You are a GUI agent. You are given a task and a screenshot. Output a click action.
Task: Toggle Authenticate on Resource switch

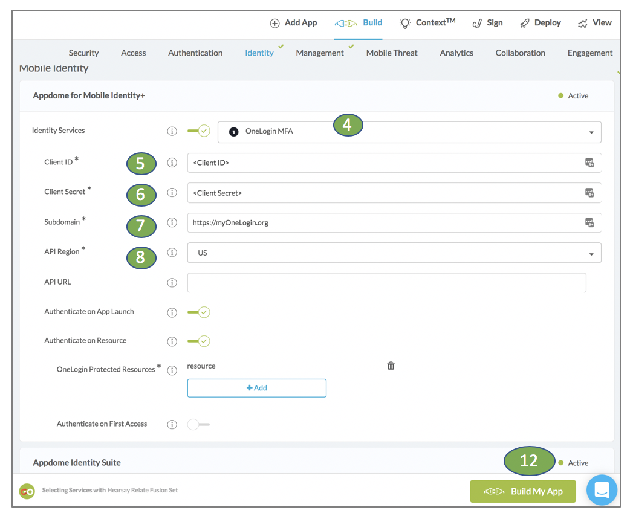(198, 341)
